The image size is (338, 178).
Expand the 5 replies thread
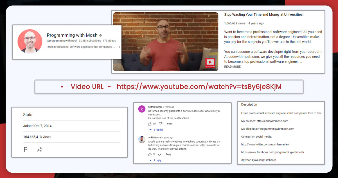coord(157,130)
